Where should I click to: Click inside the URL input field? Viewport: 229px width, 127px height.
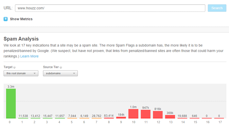110,8
